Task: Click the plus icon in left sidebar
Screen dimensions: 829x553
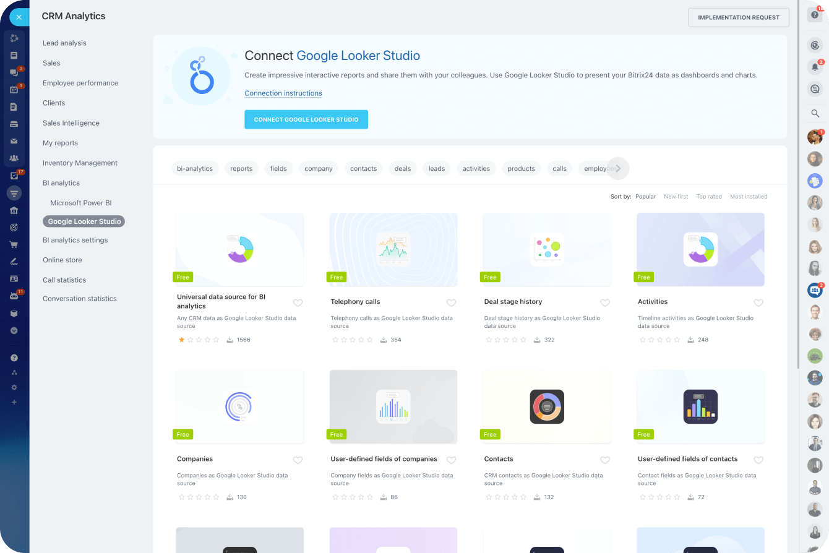Action: pyautogui.click(x=14, y=402)
